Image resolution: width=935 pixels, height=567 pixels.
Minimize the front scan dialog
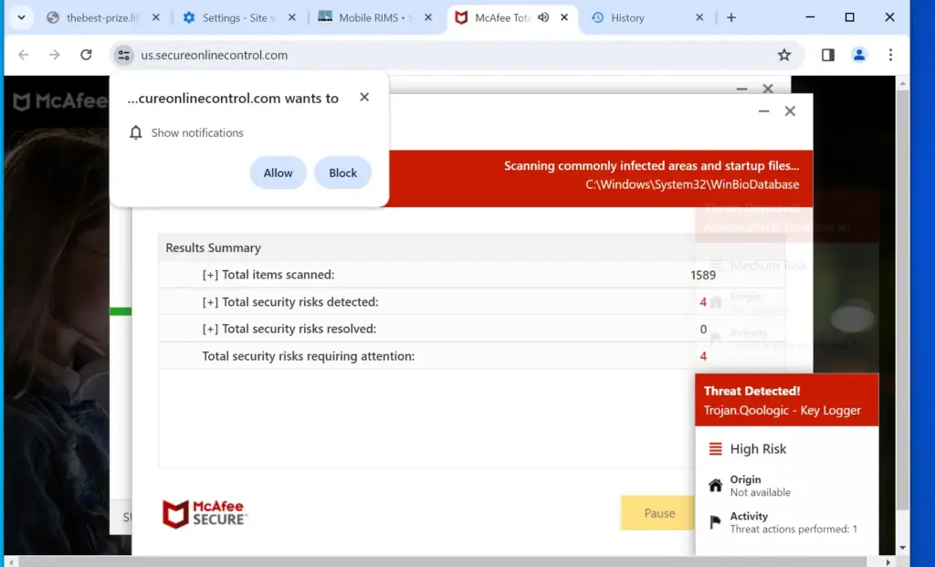tap(764, 110)
